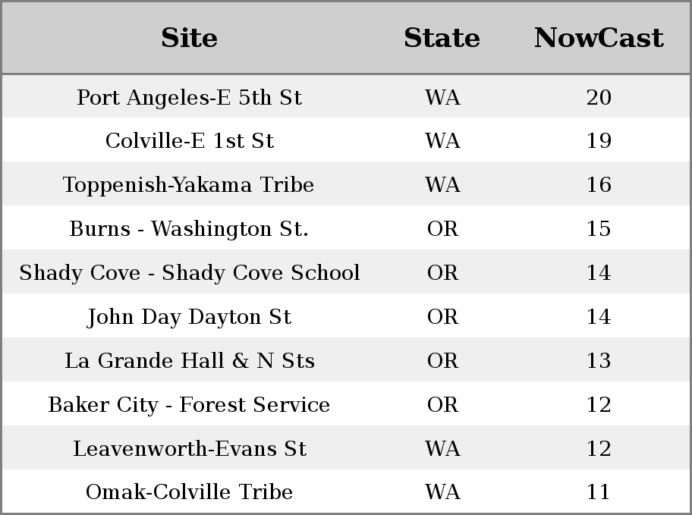Viewport: 692px width, 515px height.
Task: Sort by the State column header
Action: point(442,38)
